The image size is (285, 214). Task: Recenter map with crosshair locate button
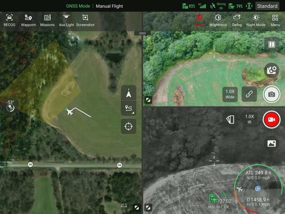129,127
